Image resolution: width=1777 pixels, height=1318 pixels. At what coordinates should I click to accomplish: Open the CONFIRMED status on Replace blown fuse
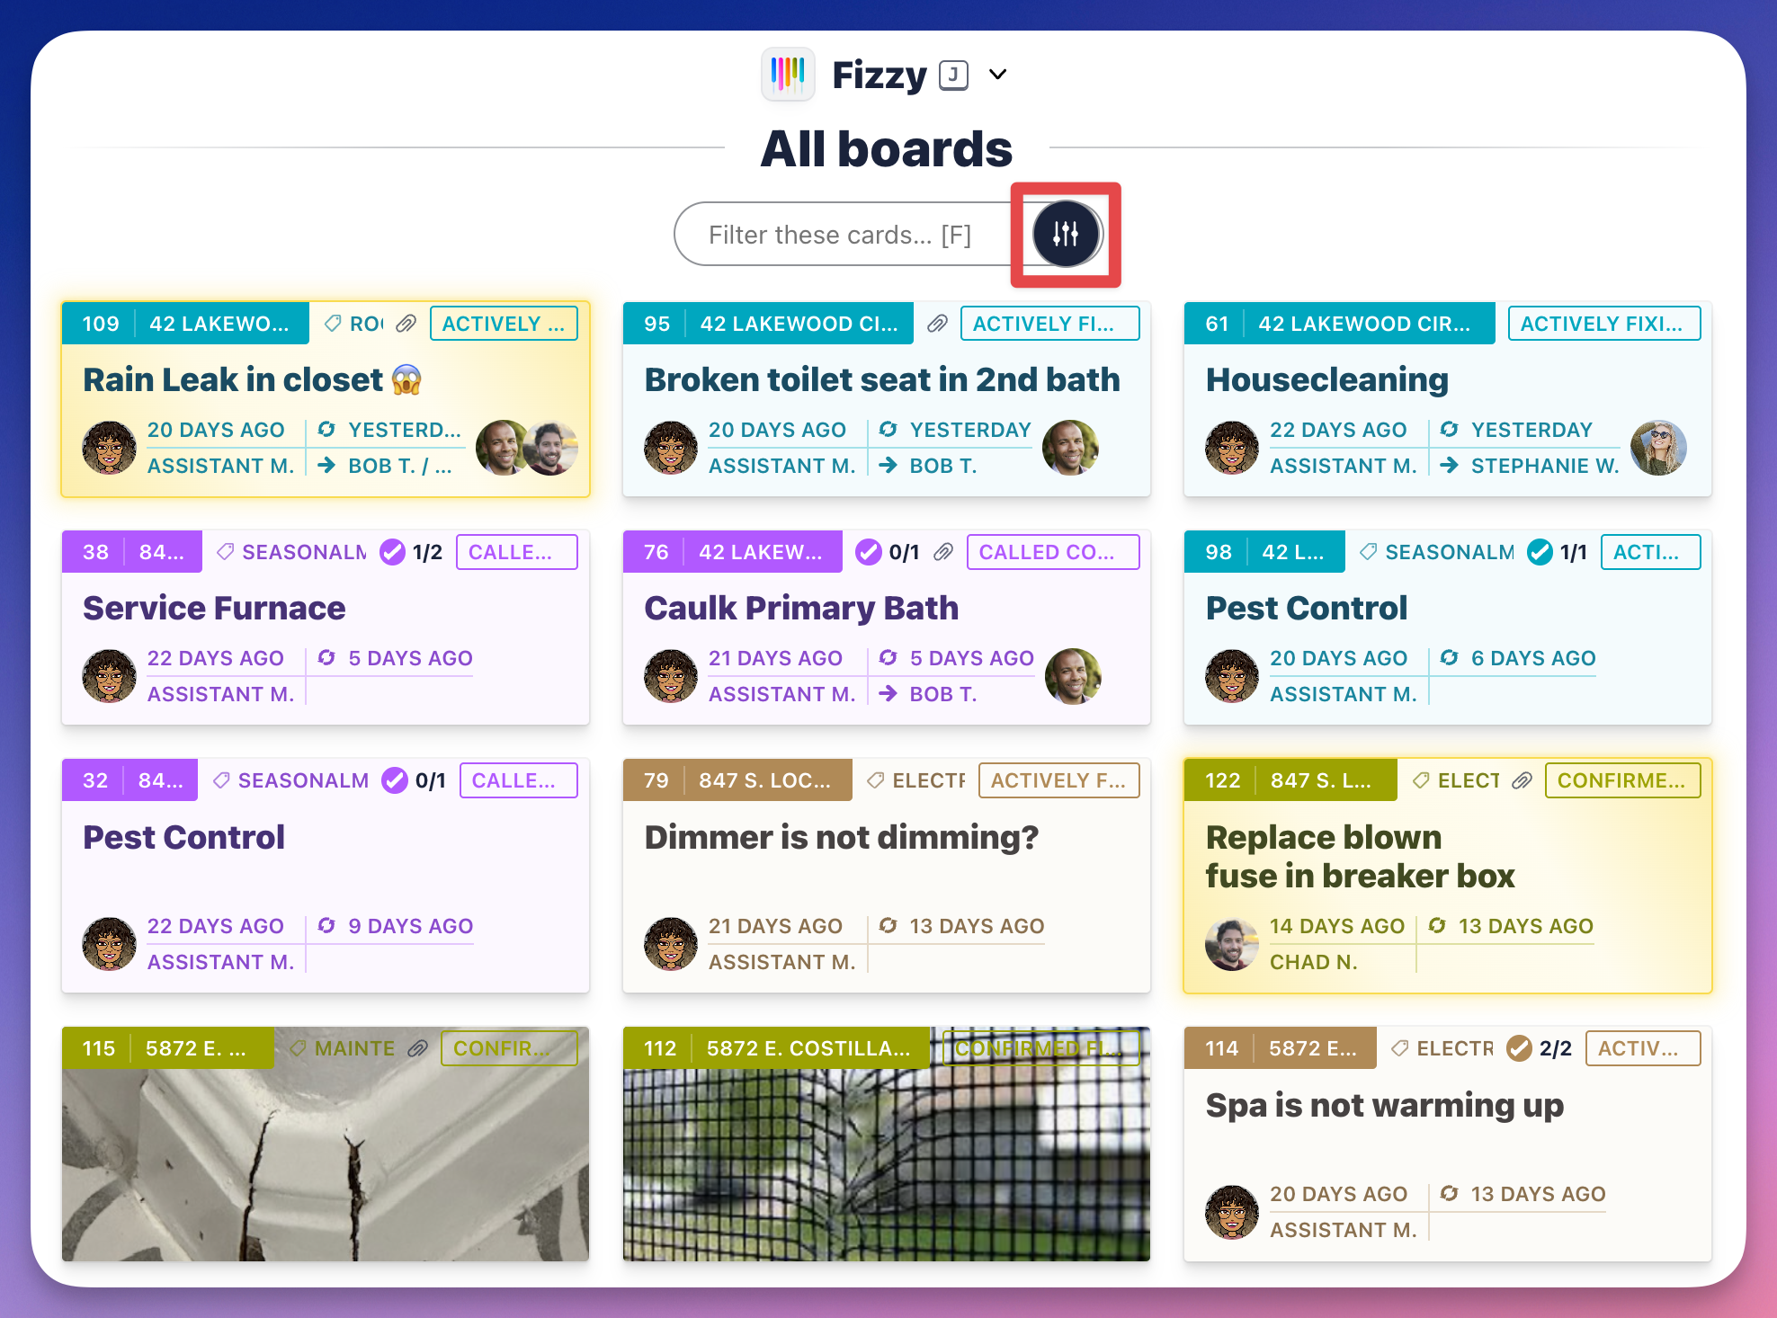point(1621,779)
